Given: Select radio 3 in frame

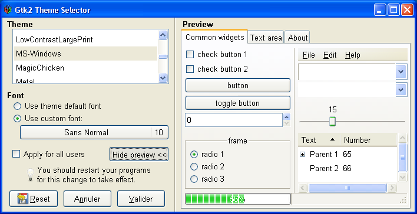Looking at the screenshot, I should click(194, 179).
